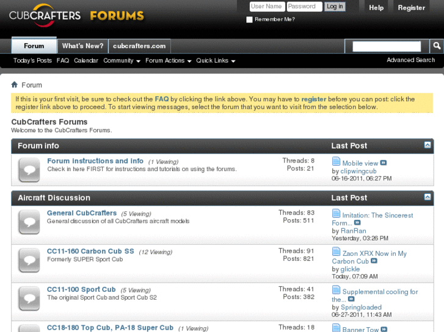Open Today's Posts
This screenshot has width=444, height=332.
[32, 60]
